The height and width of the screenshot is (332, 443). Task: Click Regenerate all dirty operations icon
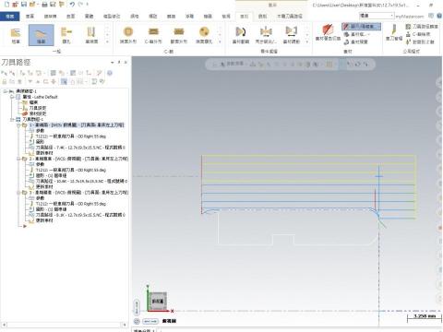[x=30, y=73]
